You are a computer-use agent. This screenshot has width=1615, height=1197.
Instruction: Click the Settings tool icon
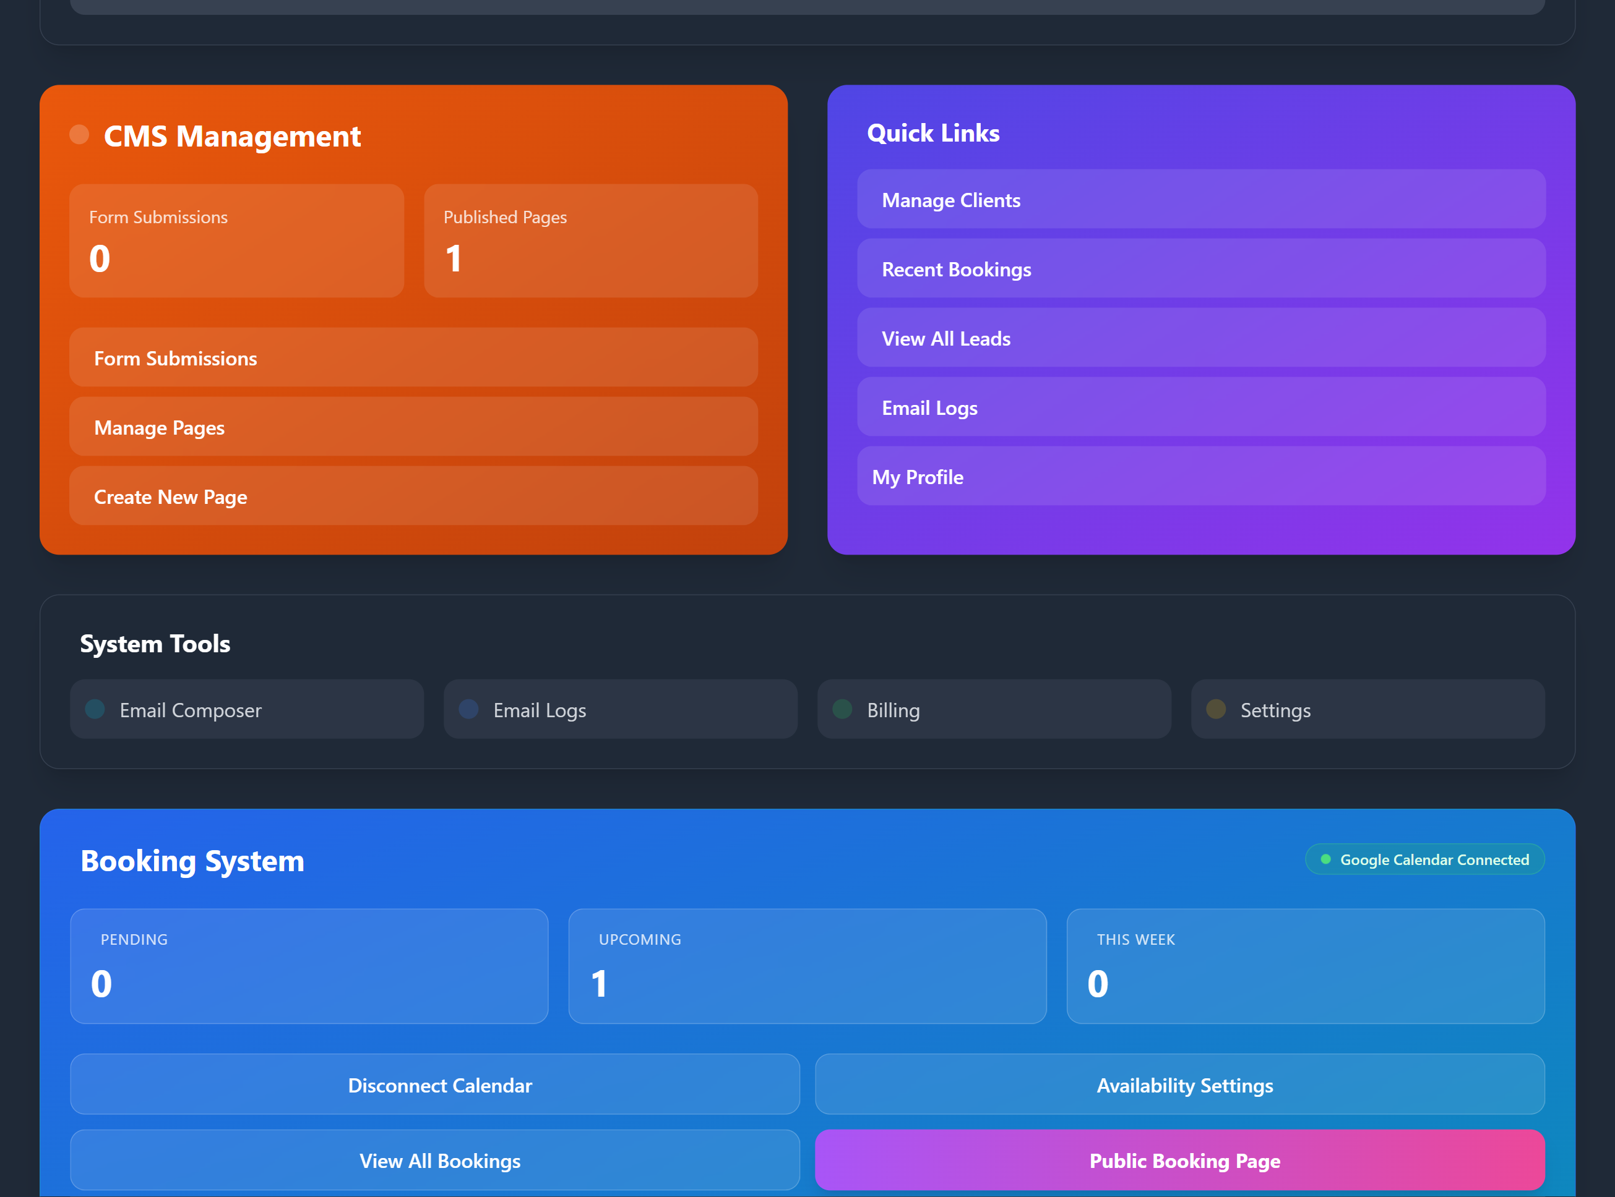[x=1215, y=709]
